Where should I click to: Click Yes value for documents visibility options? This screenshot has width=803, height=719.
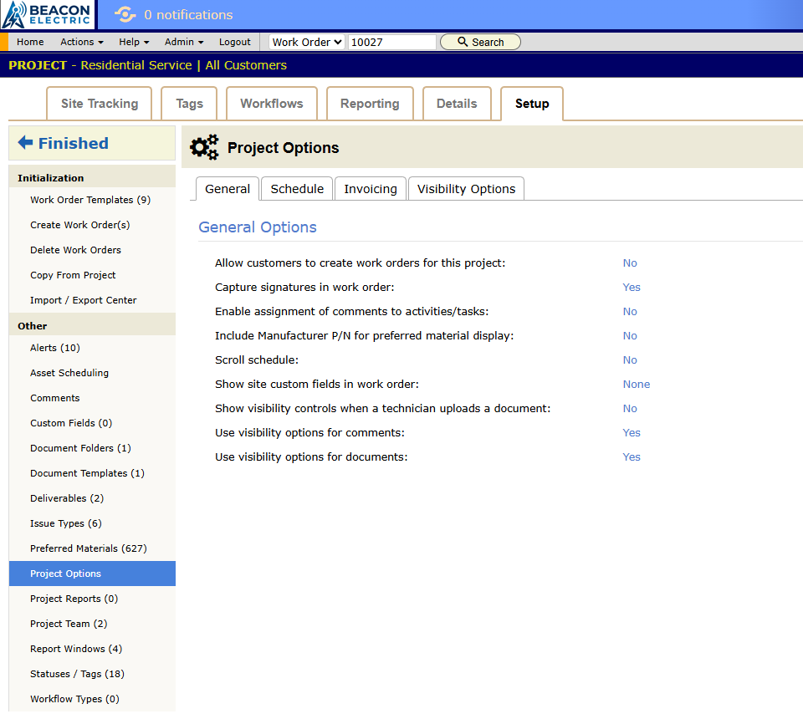pyautogui.click(x=632, y=456)
